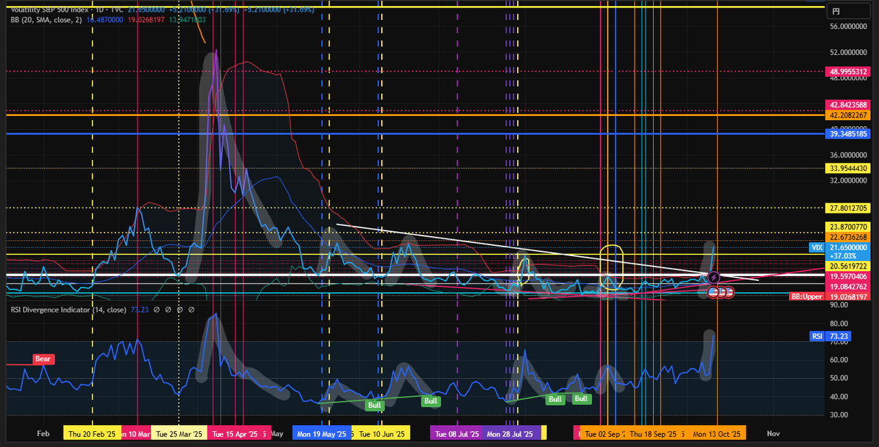Click the Mon 28 Jul '25 purple date label

[510, 434]
